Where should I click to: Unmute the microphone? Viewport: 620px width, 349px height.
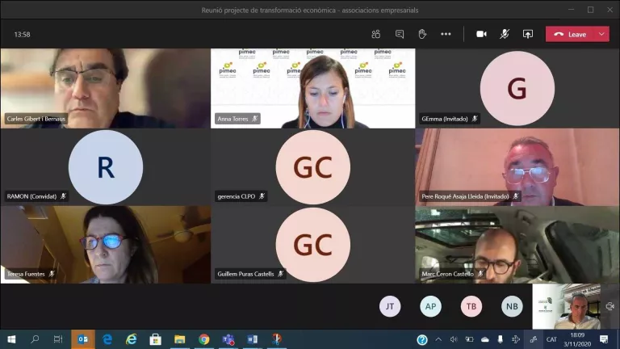tap(504, 34)
